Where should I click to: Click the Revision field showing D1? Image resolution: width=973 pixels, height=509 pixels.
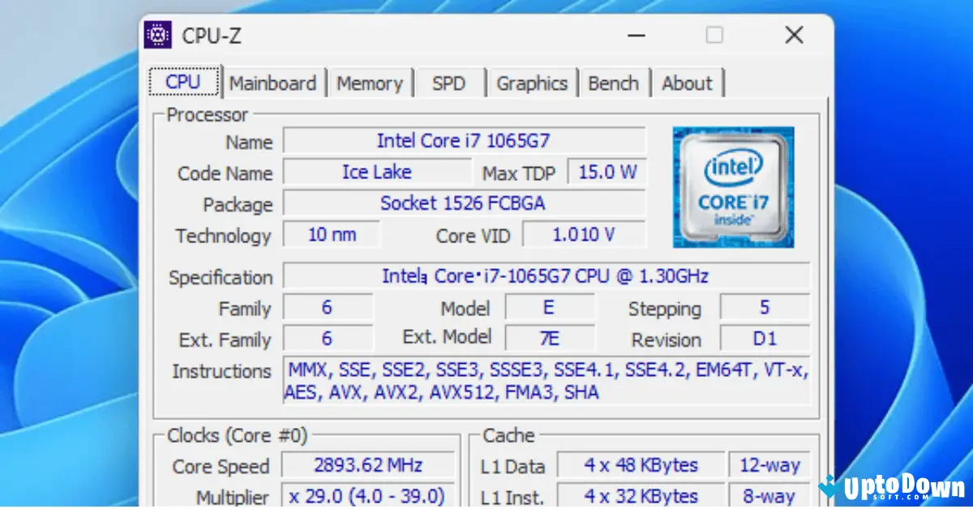763,338
